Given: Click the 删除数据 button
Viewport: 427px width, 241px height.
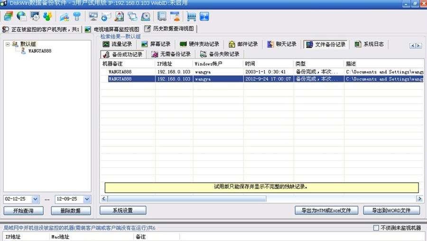Looking at the screenshot, I should point(71,211).
